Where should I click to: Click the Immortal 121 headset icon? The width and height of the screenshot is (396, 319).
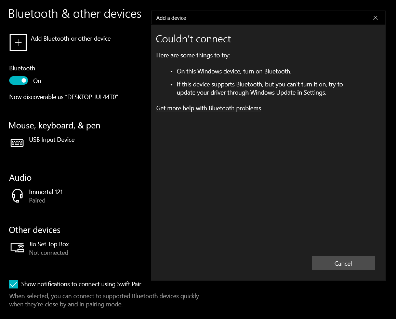(17, 196)
